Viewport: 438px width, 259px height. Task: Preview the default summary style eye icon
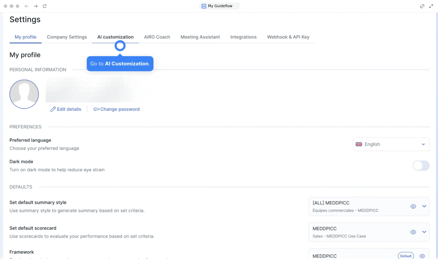[413, 206]
